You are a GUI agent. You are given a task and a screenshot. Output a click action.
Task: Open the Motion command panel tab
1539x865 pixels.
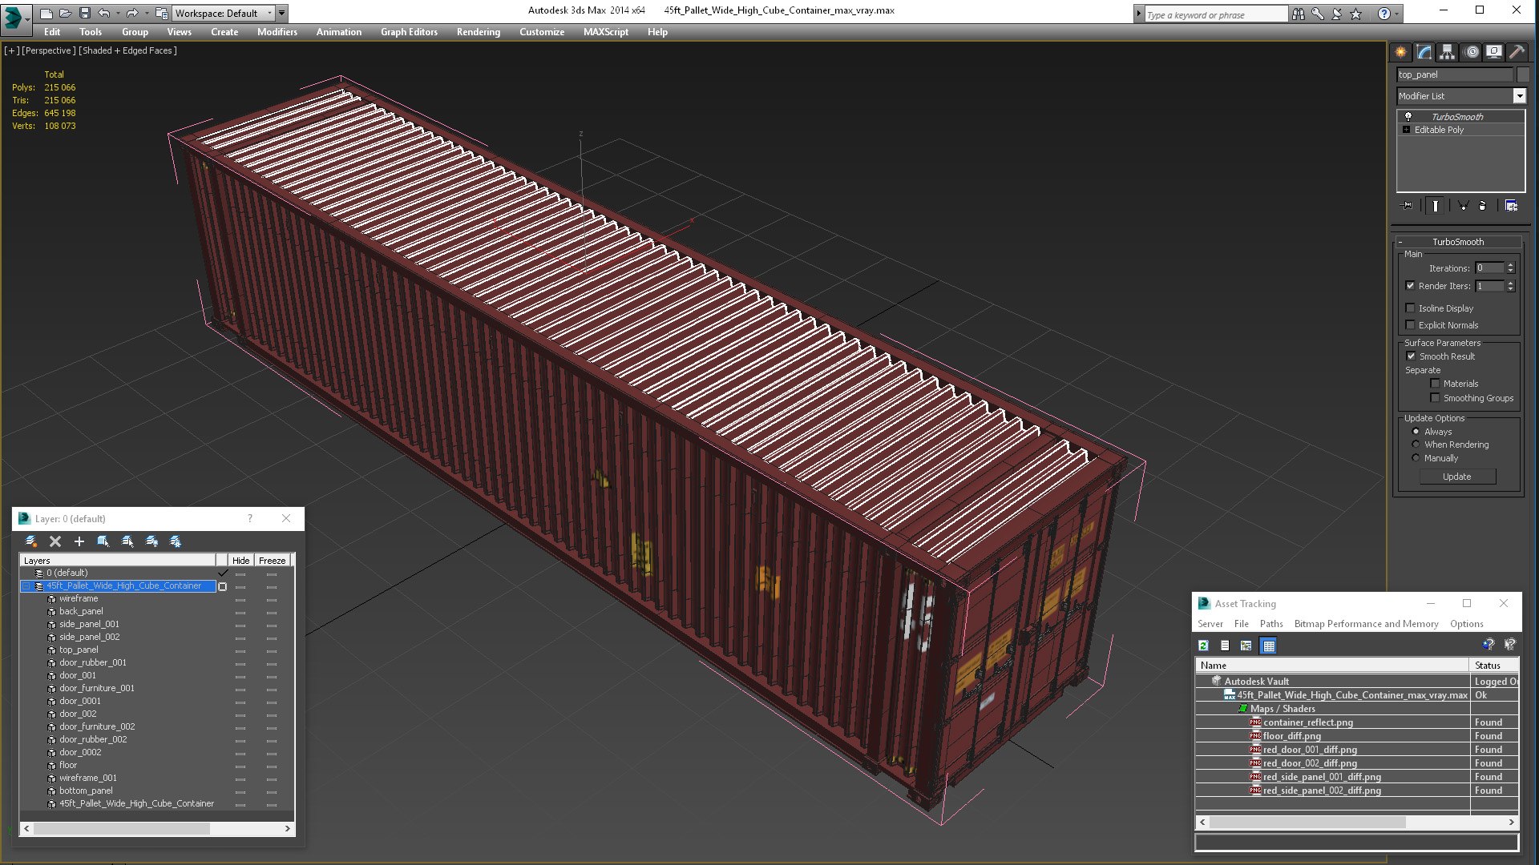pos(1472,52)
